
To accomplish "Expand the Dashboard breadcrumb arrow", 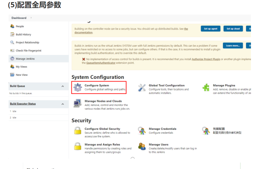I will click(x=31, y=18).
